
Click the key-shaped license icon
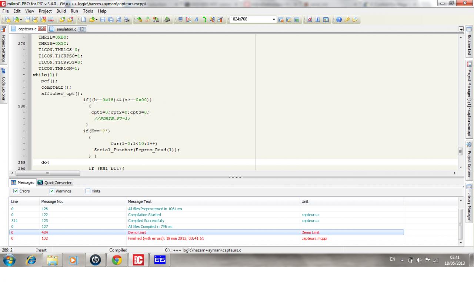coord(347,20)
